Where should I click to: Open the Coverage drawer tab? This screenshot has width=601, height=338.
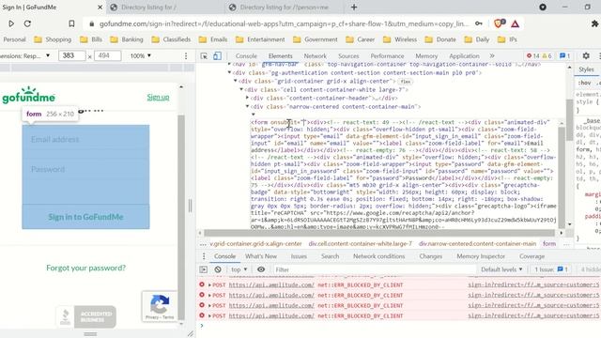tap(532, 256)
